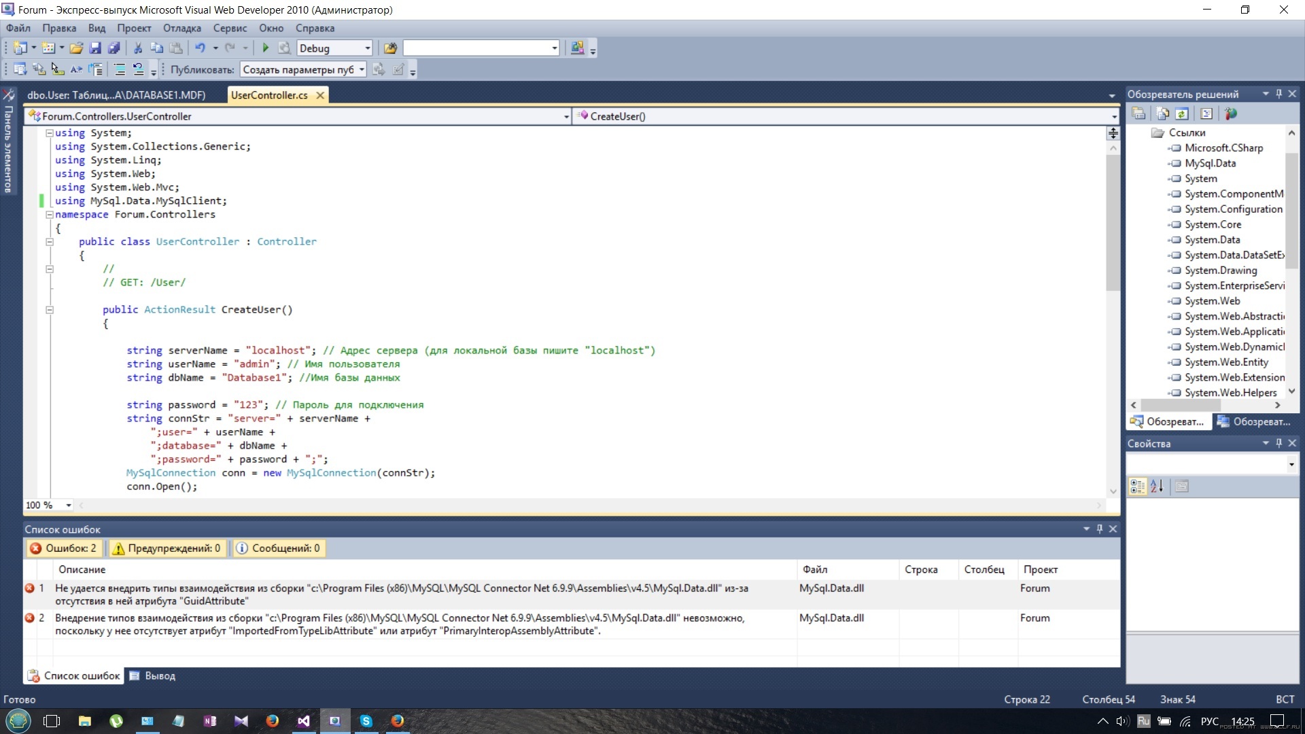The image size is (1305, 734).
Task: Click the Paste toolbar icon
Action: [176, 48]
